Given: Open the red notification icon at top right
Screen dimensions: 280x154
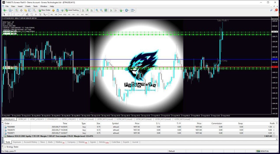Looking at the screenshot, I should click(276, 10).
